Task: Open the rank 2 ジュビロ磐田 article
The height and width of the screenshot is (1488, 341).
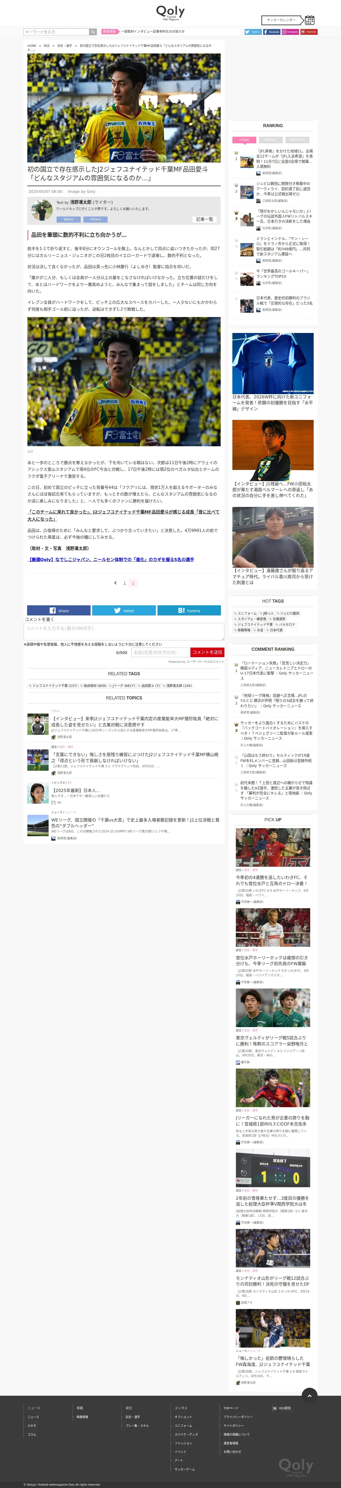Action: 283,189
